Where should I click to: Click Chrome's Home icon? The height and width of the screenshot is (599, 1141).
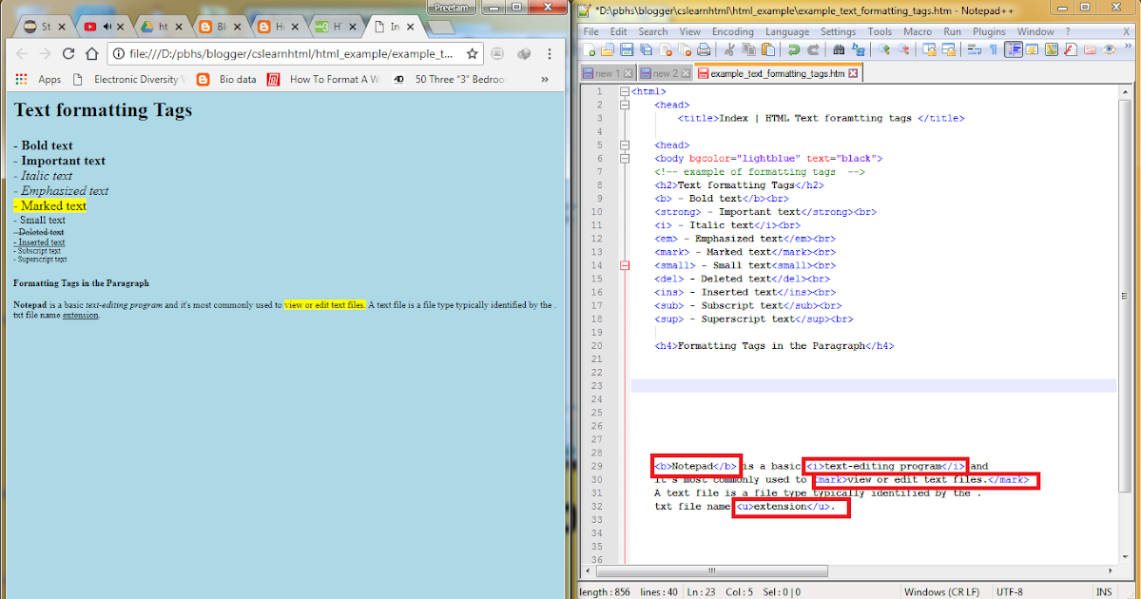click(92, 53)
